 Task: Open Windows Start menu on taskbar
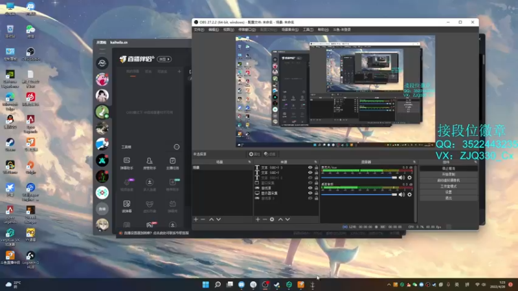click(205, 285)
